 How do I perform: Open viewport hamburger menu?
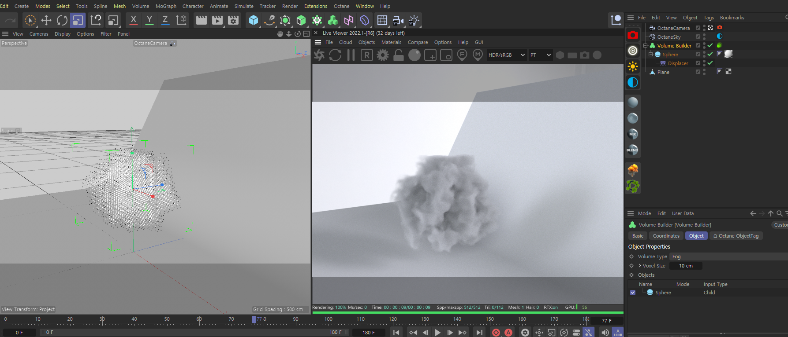(5, 34)
